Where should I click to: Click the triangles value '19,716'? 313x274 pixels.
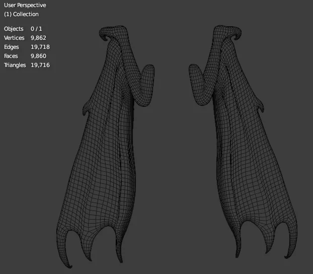coord(40,65)
